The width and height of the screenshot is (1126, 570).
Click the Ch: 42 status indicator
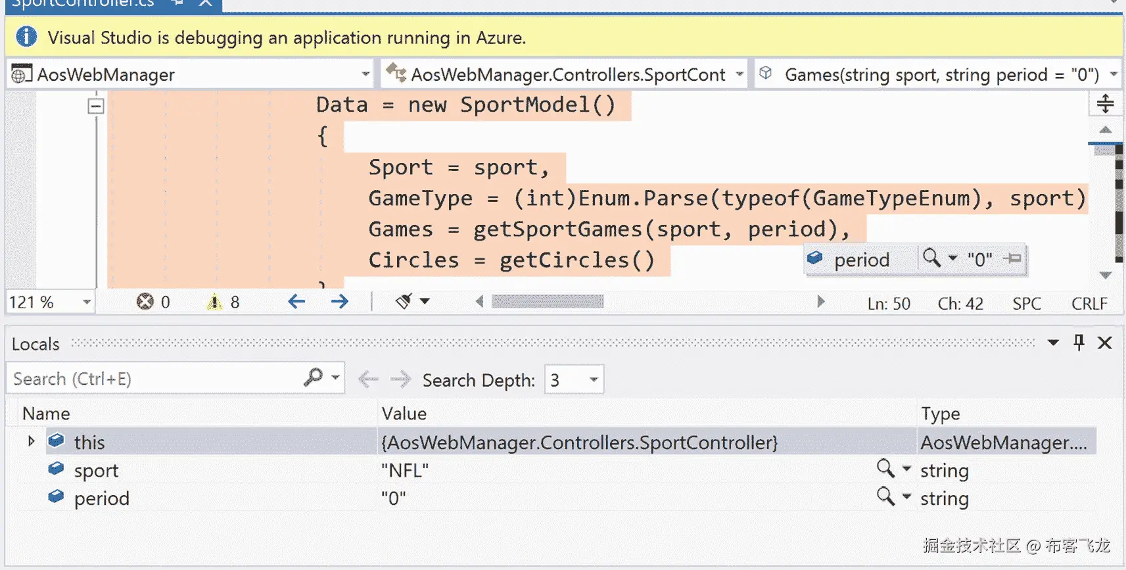point(960,303)
